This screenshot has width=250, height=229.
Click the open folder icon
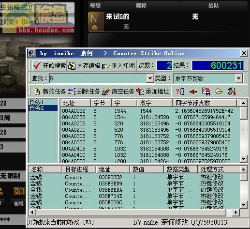pyautogui.click(x=219, y=92)
